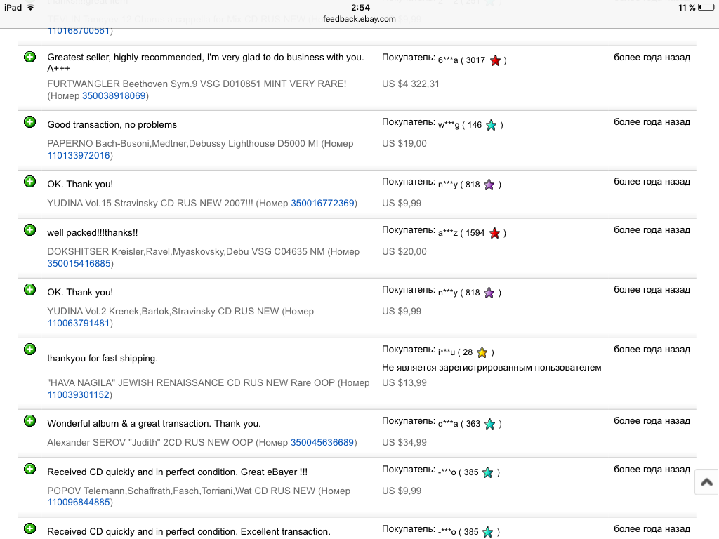Open item number 350015416885 link
This screenshot has height=539, width=719.
(79, 263)
